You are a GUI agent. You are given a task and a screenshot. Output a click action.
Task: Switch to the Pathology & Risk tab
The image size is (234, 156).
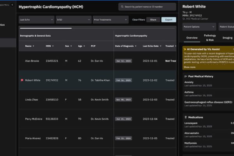[x=210, y=38]
